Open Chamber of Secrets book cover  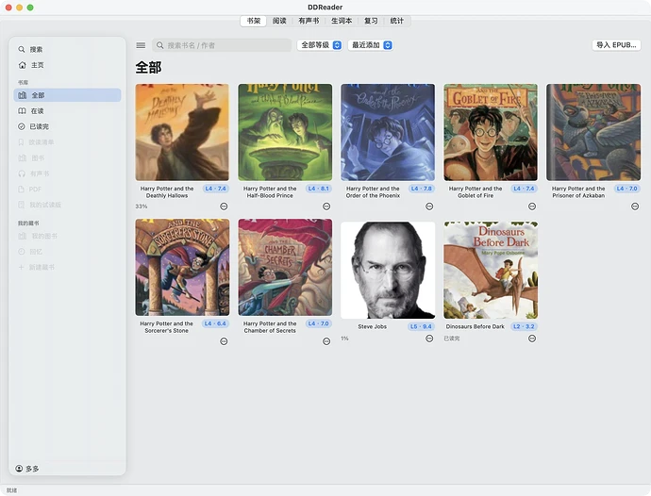click(285, 267)
